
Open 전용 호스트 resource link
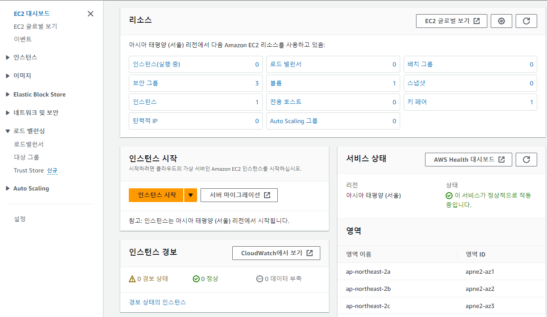coord(286,102)
